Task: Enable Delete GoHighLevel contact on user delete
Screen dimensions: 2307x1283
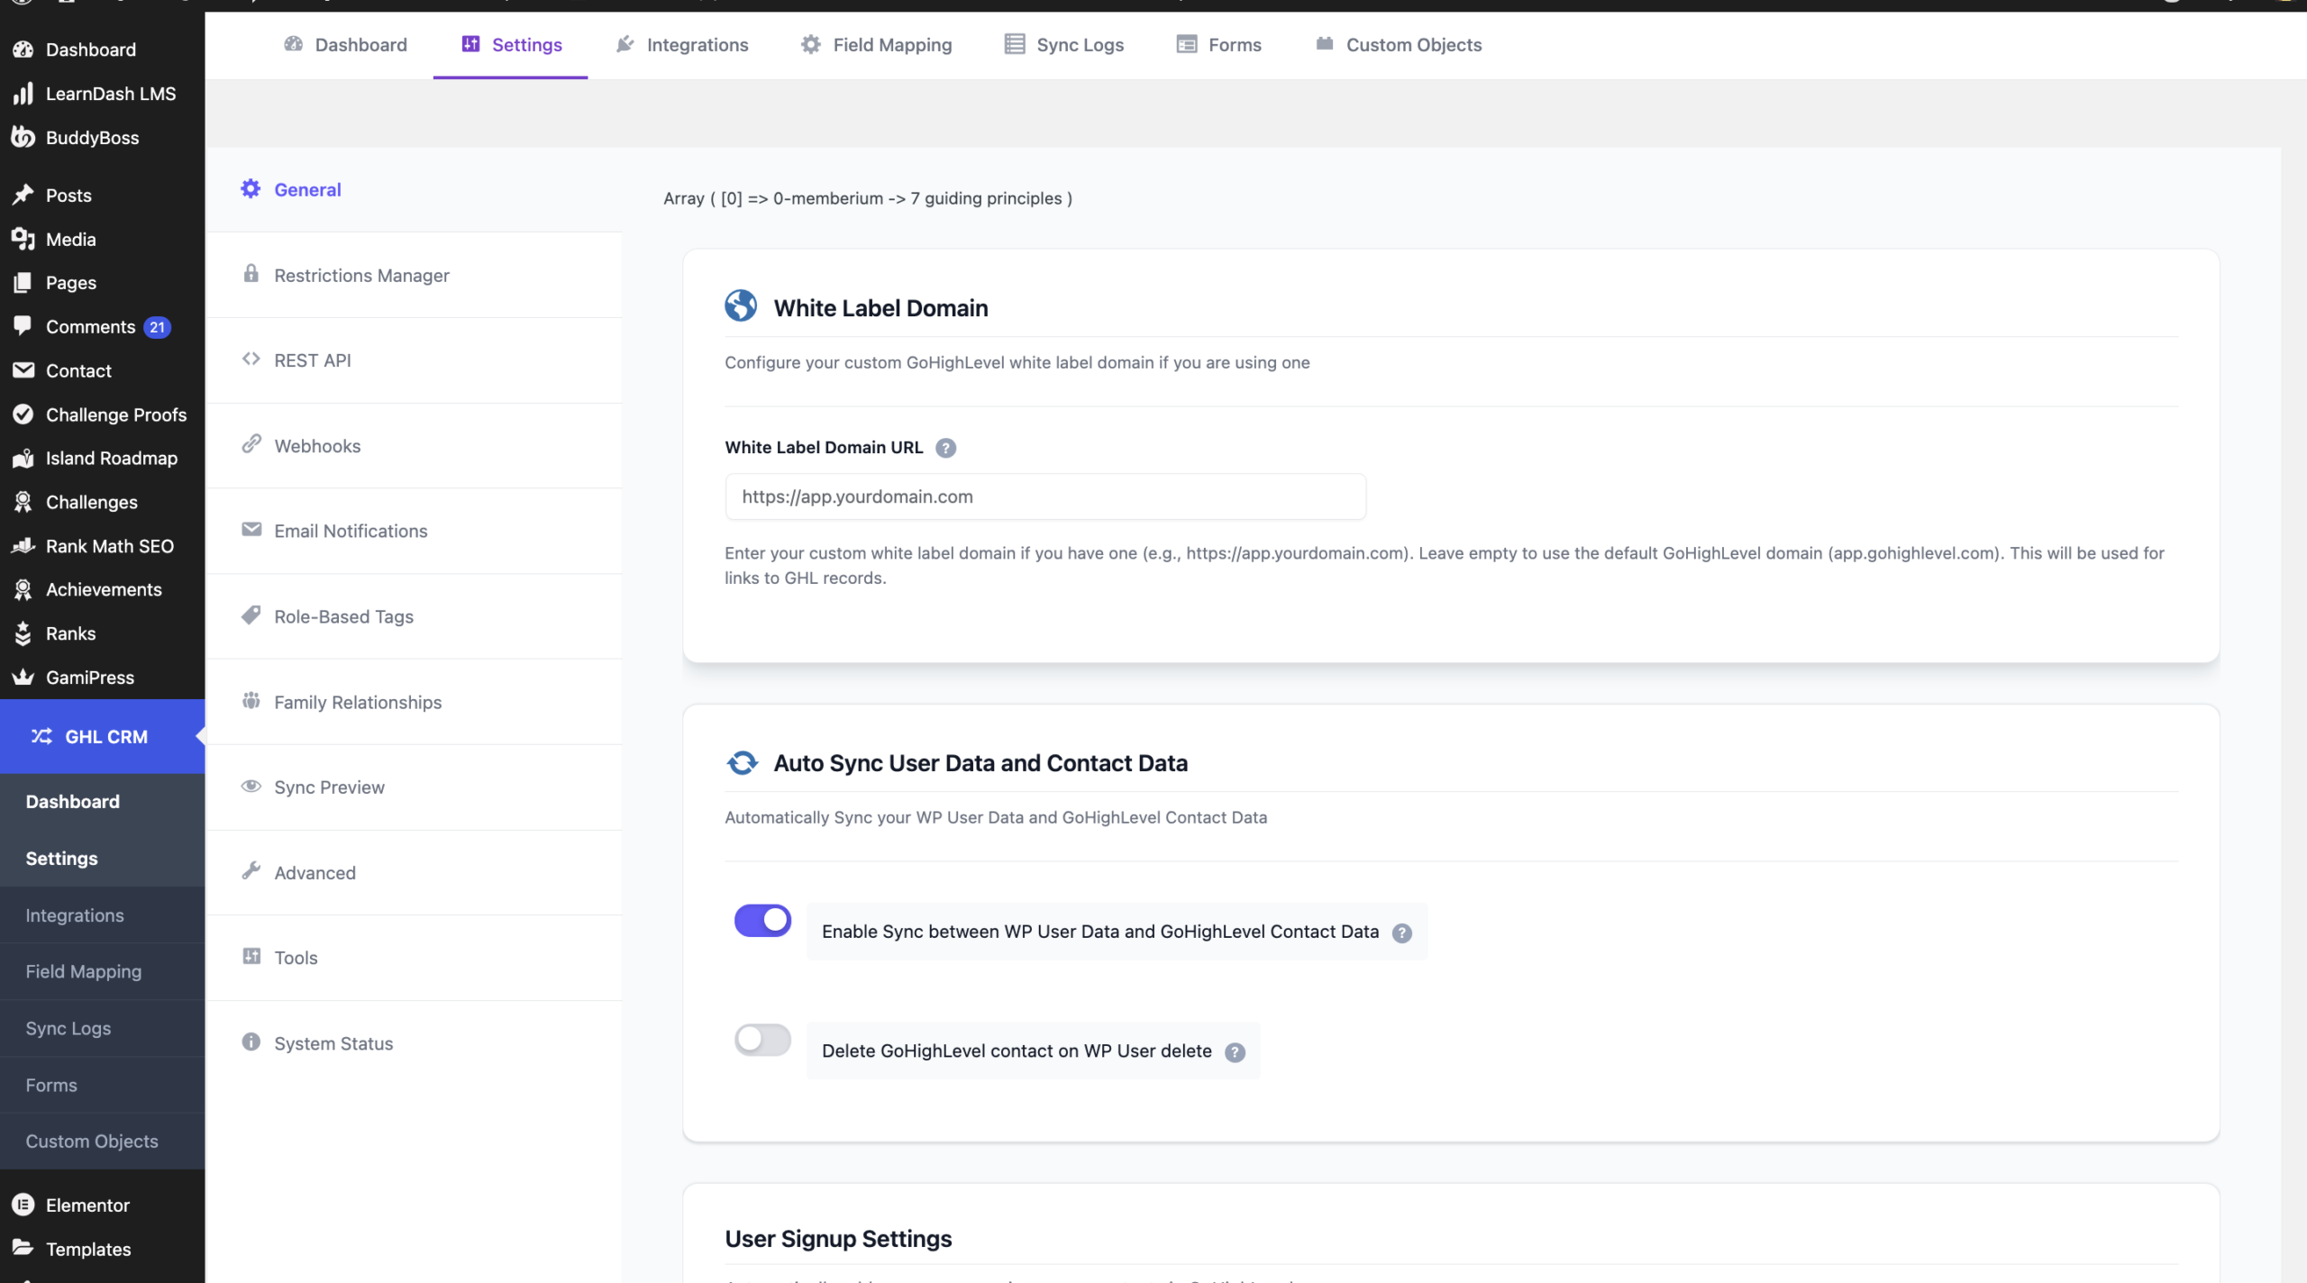Action: tap(762, 1040)
